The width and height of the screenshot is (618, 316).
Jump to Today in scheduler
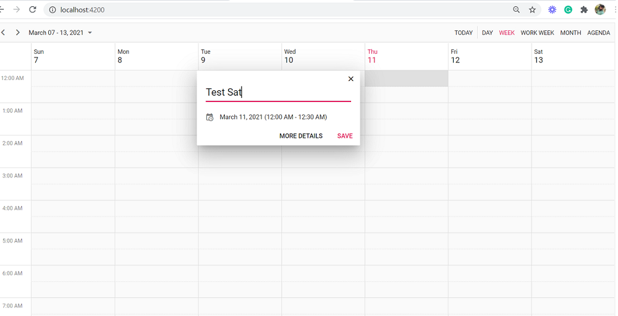(x=463, y=33)
